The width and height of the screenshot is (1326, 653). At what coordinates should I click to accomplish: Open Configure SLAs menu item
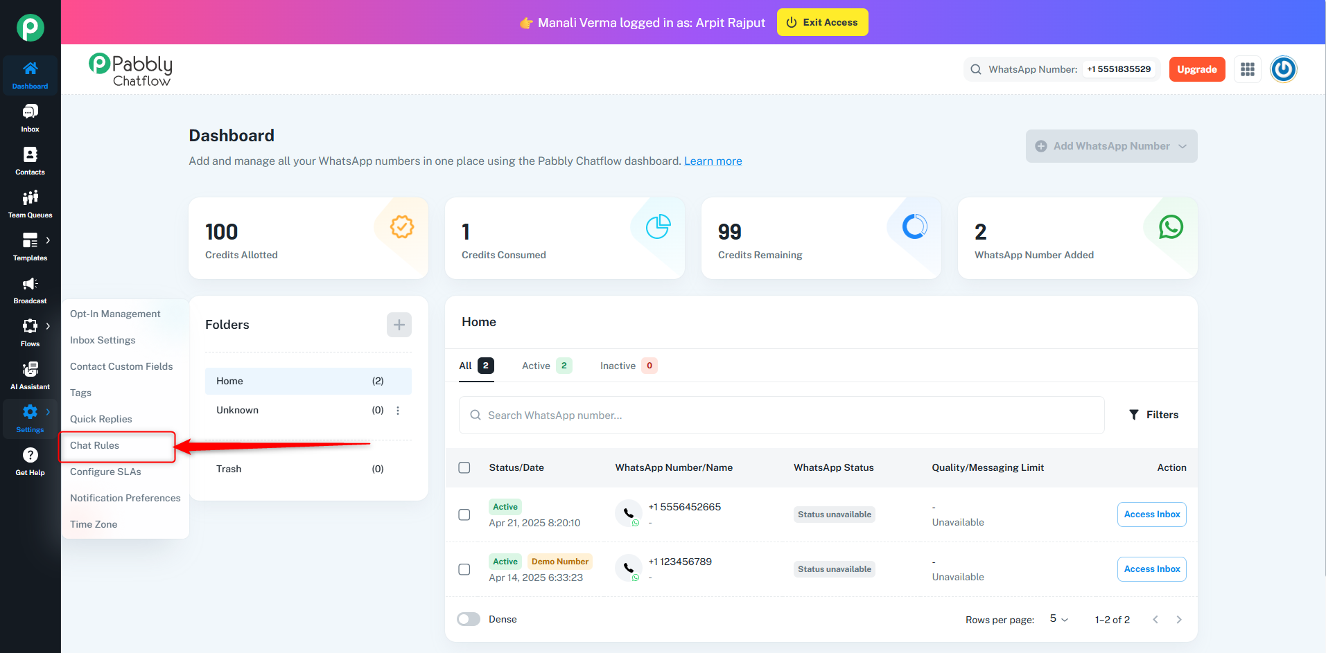coord(105,472)
